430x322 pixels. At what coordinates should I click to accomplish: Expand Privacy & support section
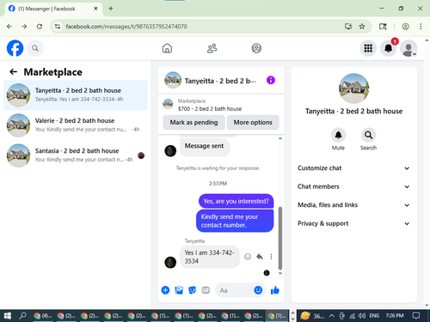tap(353, 223)
